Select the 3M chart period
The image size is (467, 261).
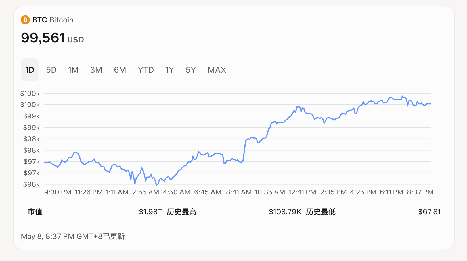[x=96, y=70]
